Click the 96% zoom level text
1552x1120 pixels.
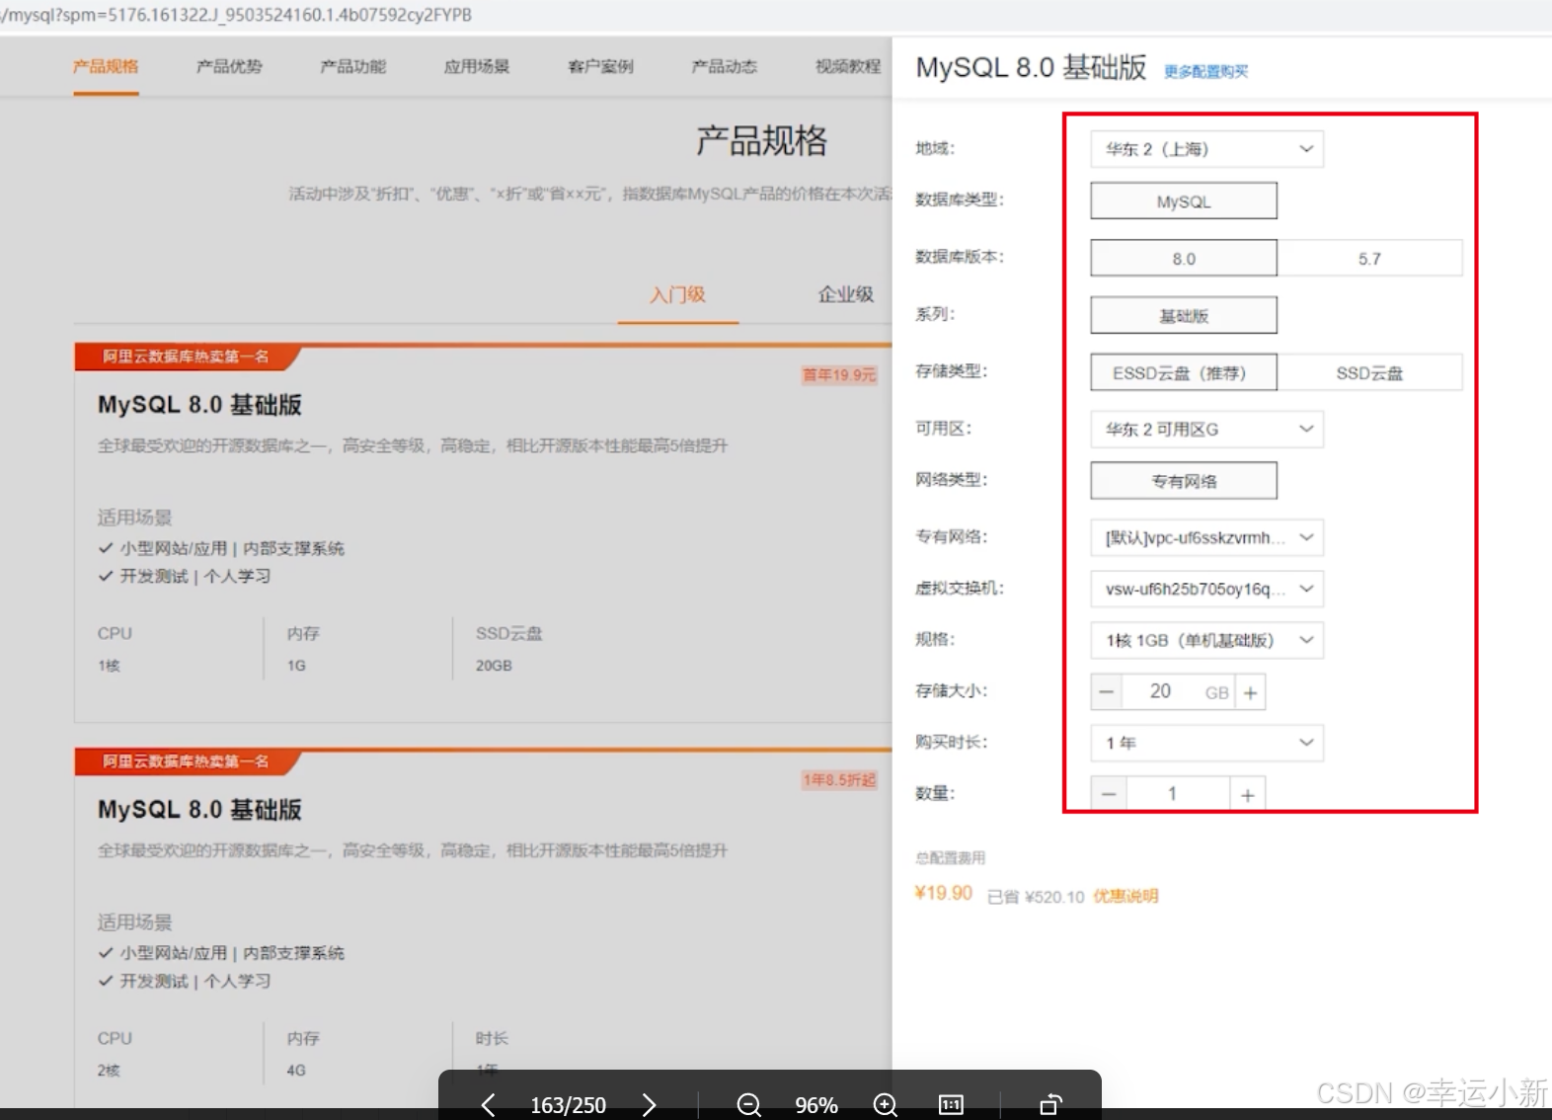click(816, 1105)
